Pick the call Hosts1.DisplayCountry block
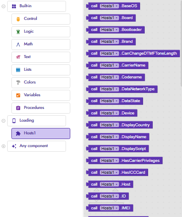Image resolution: width=182 pixels, height=217 pixels. [119, 125]
